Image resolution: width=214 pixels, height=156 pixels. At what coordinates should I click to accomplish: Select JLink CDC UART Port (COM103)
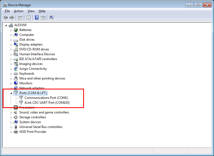tap(47, 103)
